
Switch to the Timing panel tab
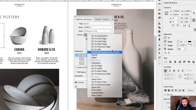[105, 19]
